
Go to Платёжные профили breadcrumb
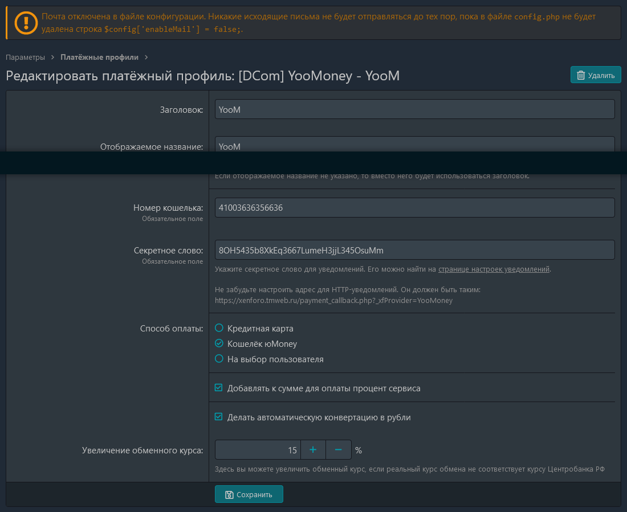point(100,57)
